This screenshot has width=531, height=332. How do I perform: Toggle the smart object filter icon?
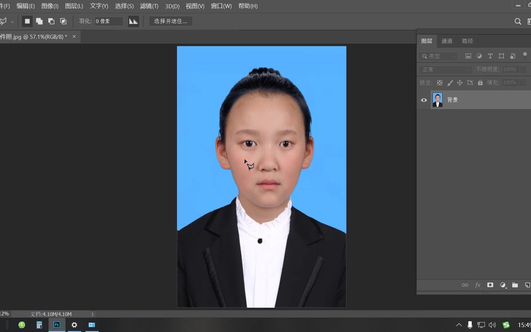coord(513,56)
